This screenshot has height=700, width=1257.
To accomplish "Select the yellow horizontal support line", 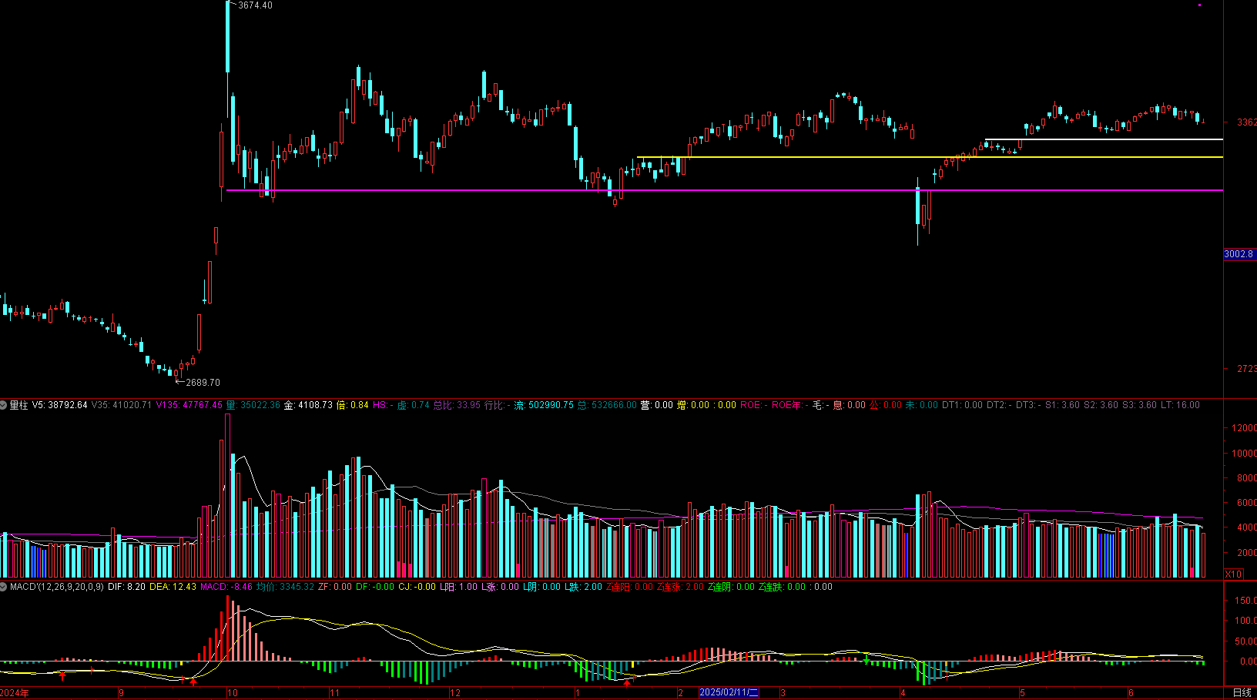I will tap(930, 157).
